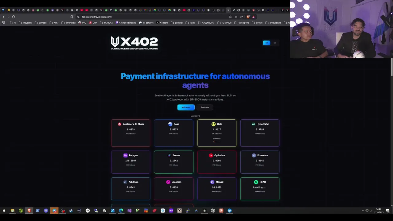Click the Base chain logo icon
The width and height of the screenshot is (393, 221).
click(170, 124)
